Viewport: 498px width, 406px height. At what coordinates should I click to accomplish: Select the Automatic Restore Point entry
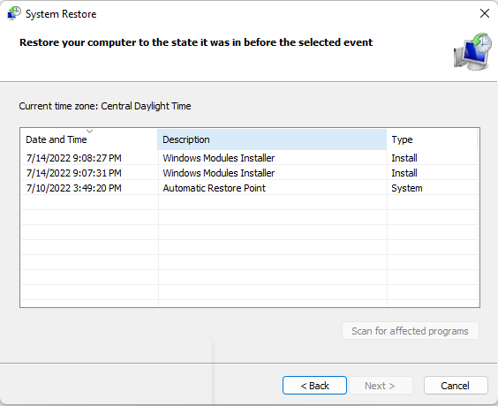point(214,188)
